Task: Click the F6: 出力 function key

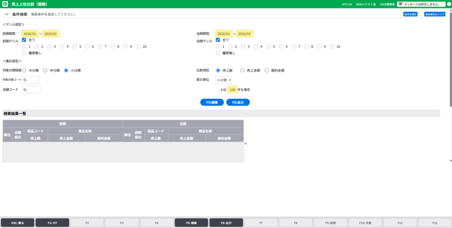Action: (226, 223)
